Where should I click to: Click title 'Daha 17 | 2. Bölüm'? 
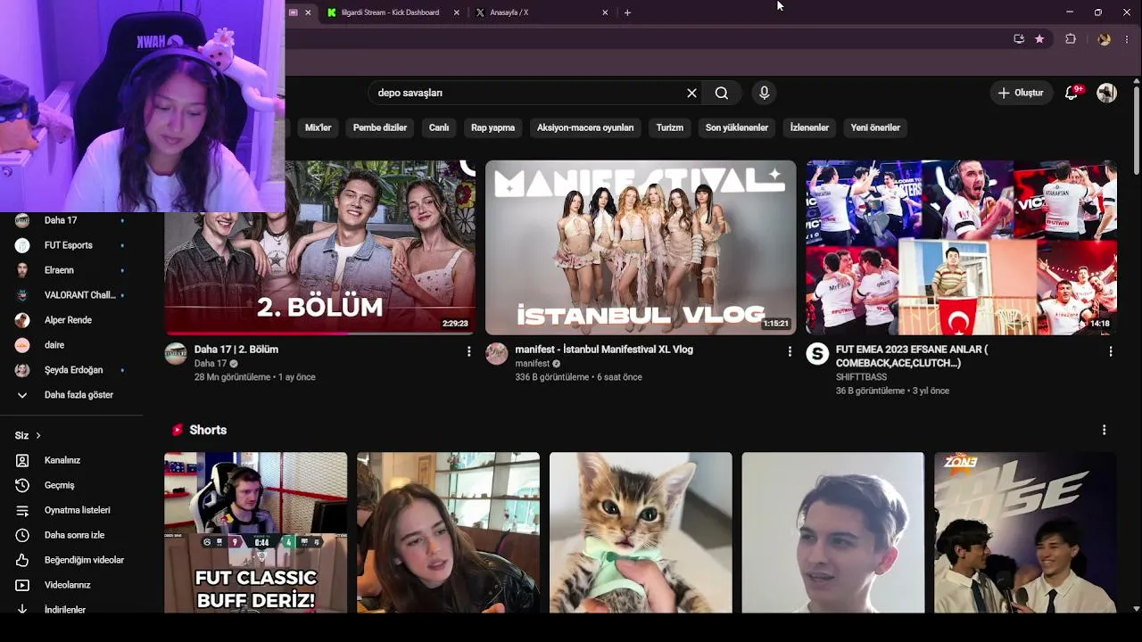[236, 350]
